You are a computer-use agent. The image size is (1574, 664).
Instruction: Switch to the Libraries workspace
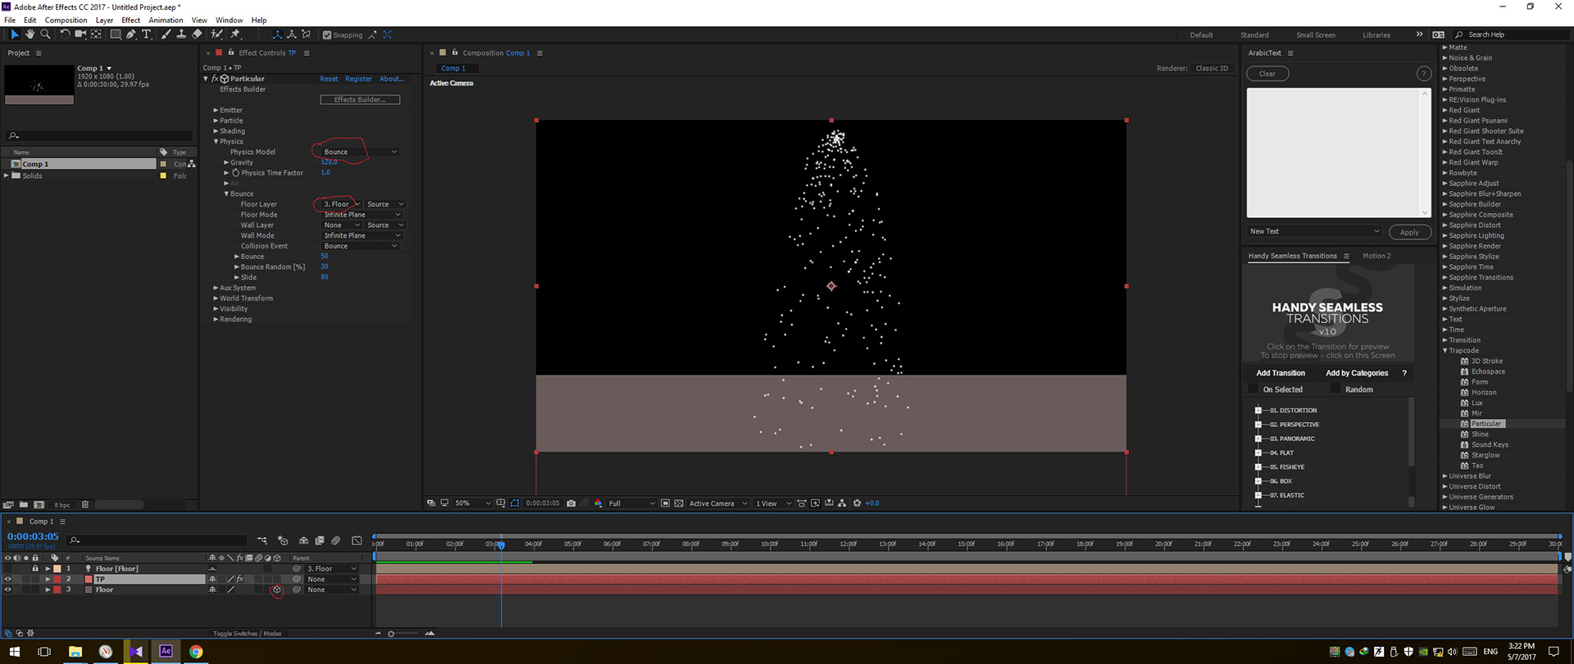click(x=1376, y=34)
